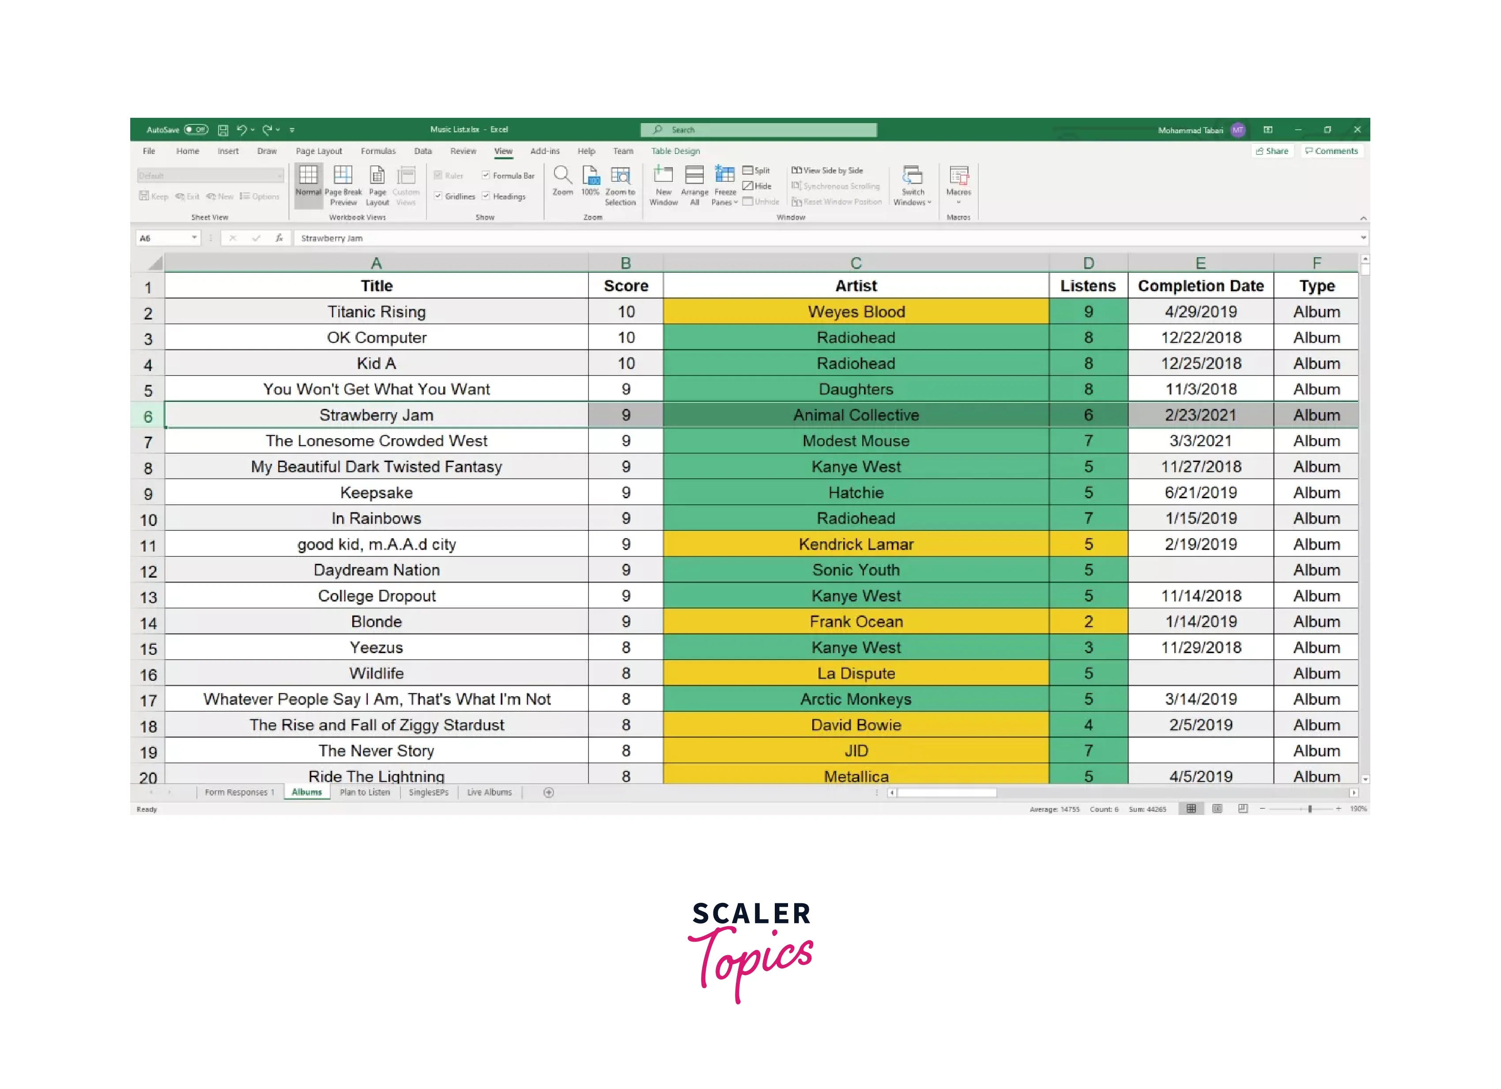The image size is (1501, 1089).
Task: Adjust the zoom slider in status bar
Action: coord(1310,808)
